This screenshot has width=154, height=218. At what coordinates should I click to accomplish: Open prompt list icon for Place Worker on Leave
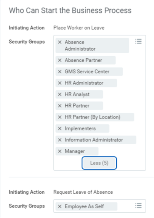(138, 41)
